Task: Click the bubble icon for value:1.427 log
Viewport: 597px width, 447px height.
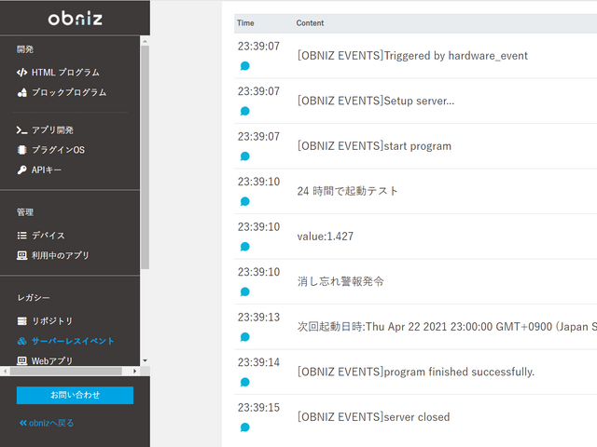Action: (x=244, y=247)
